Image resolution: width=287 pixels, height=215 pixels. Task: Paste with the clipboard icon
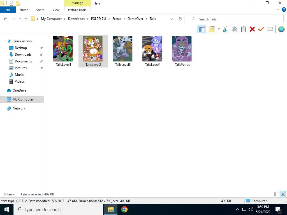point(243,29)
